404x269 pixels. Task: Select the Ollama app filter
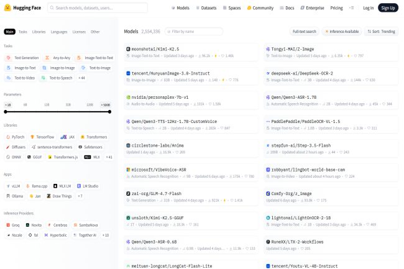tap(16, 196)
